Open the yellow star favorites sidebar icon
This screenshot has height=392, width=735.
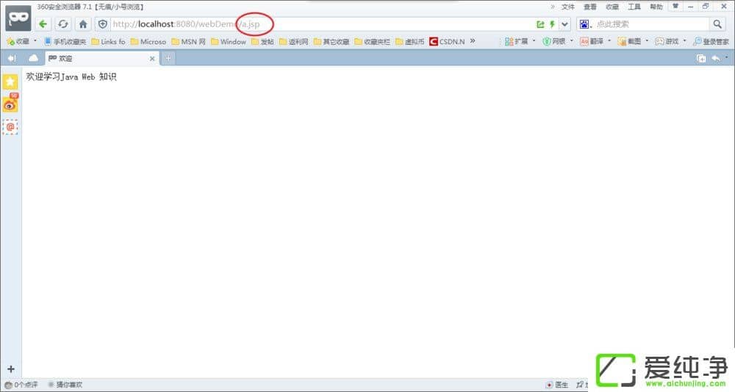tap(10, 82)
